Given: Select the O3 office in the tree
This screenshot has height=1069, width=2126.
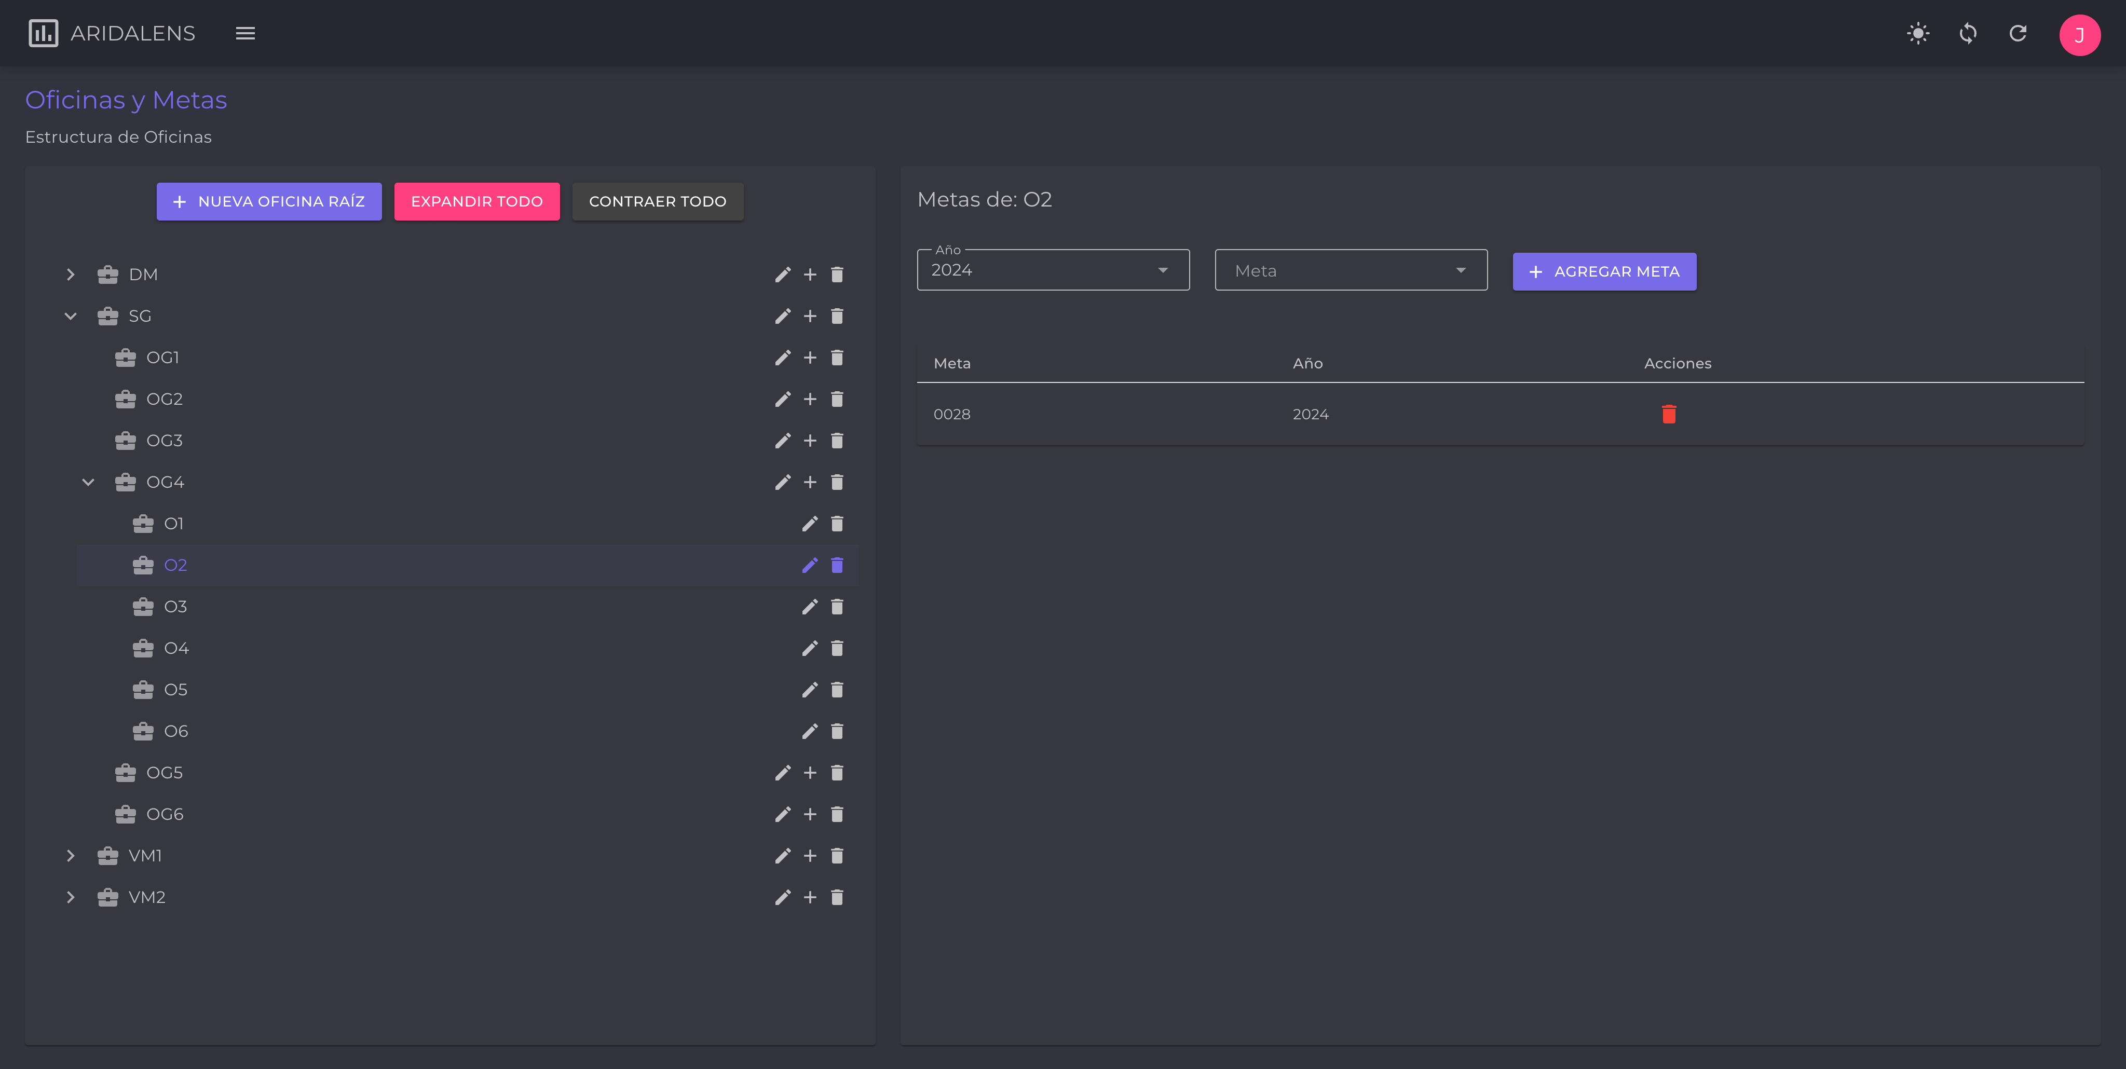Looking at the screenshot, I should 176,606.
